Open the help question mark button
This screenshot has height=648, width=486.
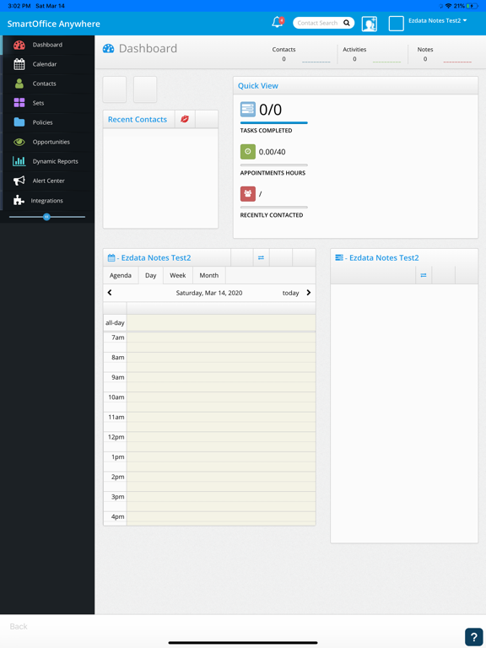click(x=473, y=637)
